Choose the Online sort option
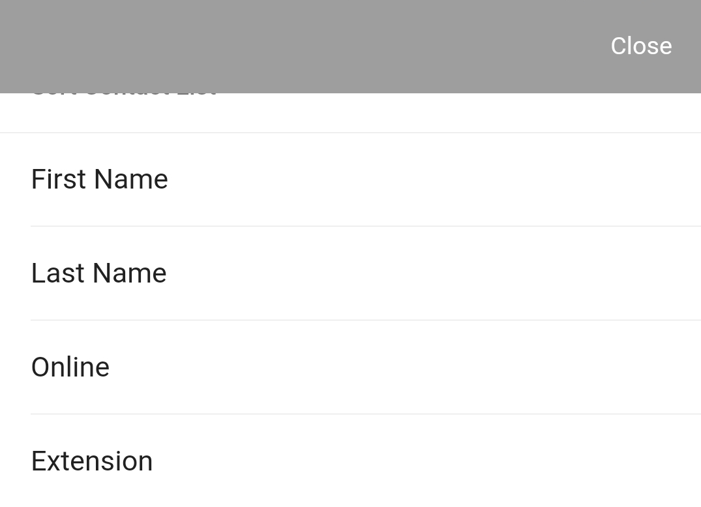 pyautogui.click(x=351, y=367)
